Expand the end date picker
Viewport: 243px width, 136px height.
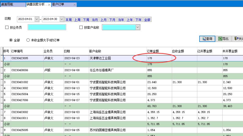pos(62,19)
